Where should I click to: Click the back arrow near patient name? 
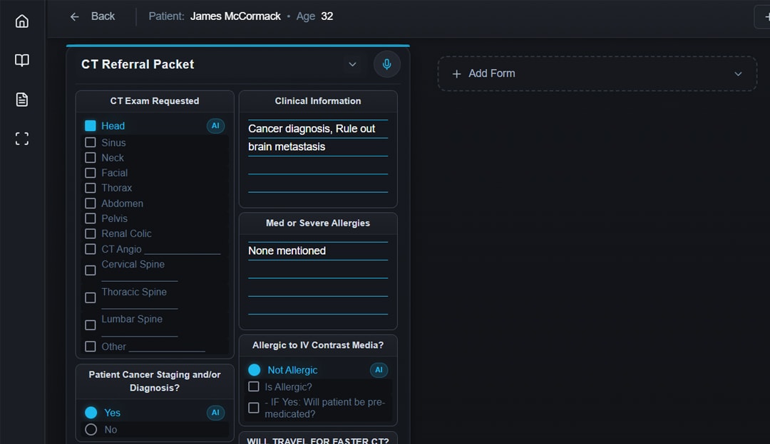click(x=74, y=16)
